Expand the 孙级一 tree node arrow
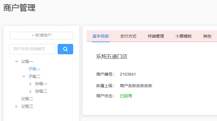Screen dimensions: 217x121 point(31,84)
